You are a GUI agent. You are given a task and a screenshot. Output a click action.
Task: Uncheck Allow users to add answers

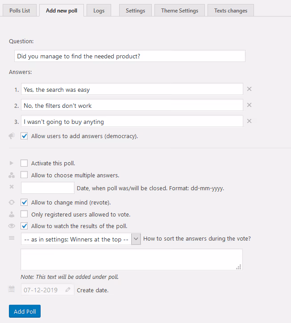coord(24,136)
